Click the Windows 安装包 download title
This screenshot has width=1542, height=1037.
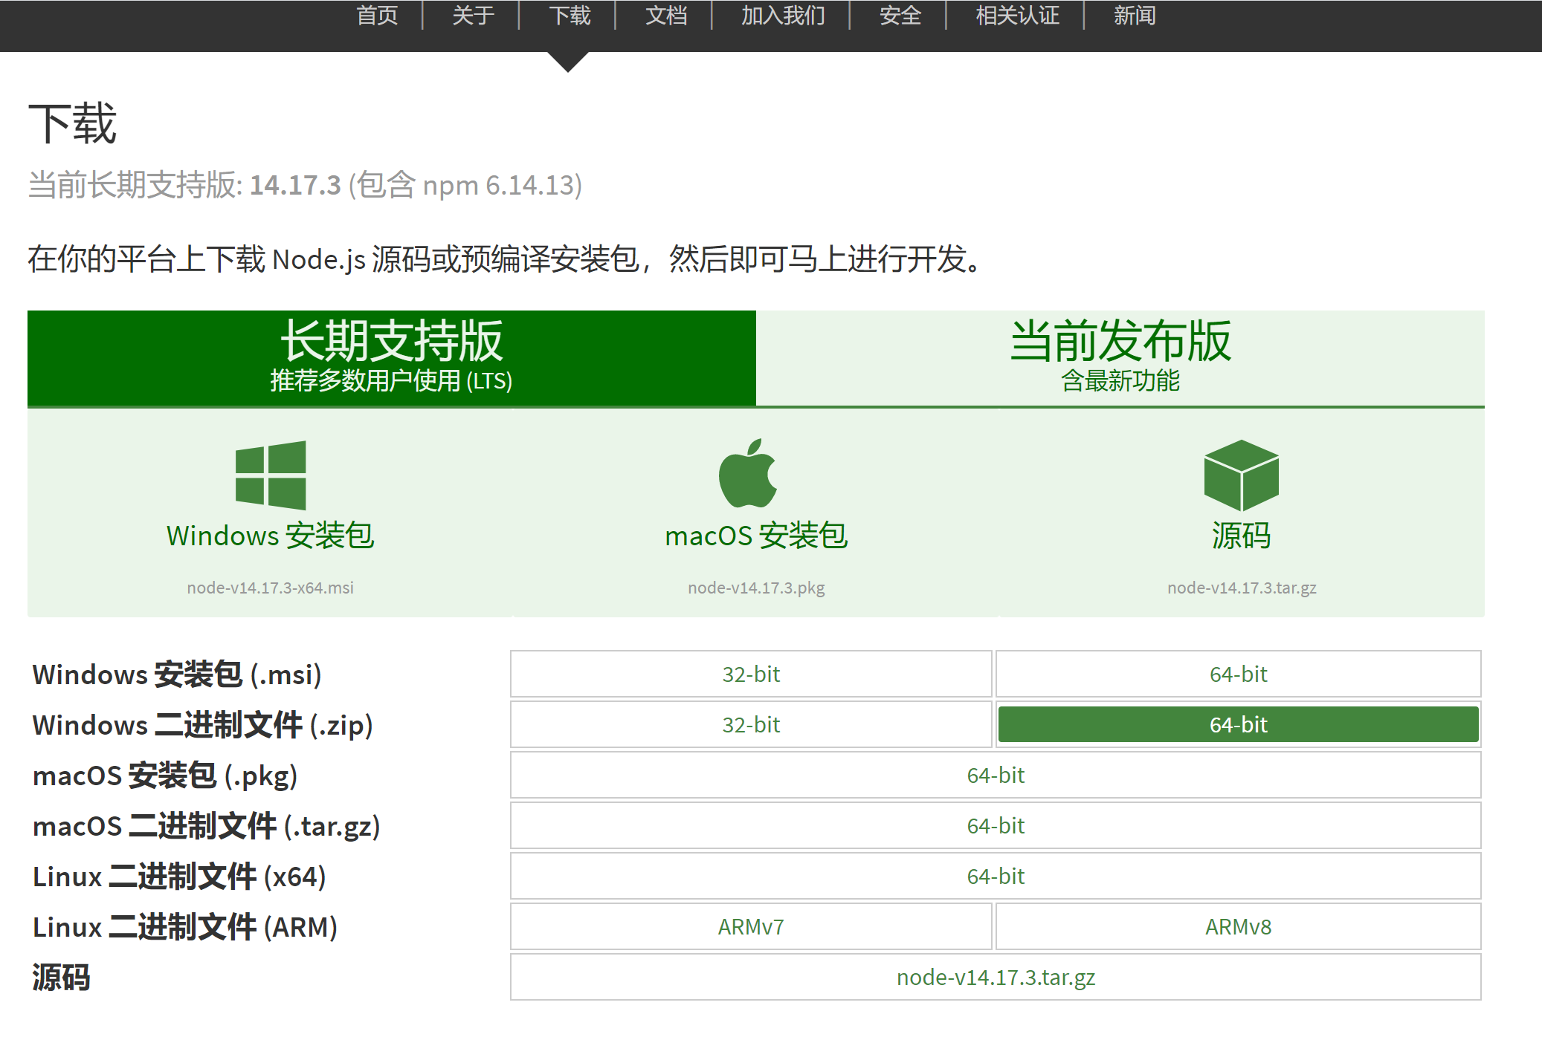tap(271, 536)
